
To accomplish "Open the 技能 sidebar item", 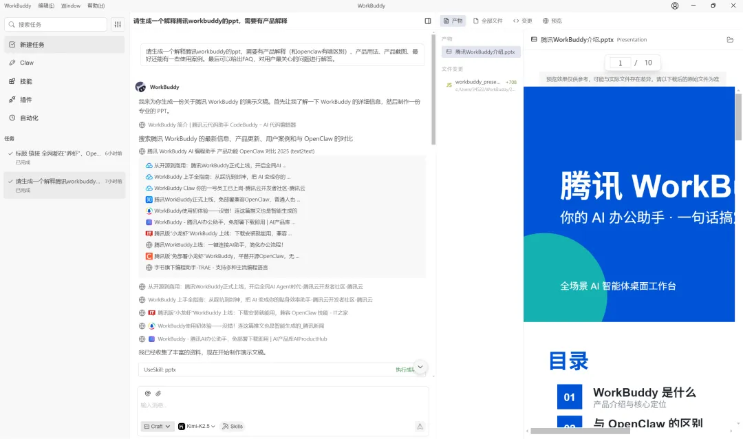I will 65,81.
